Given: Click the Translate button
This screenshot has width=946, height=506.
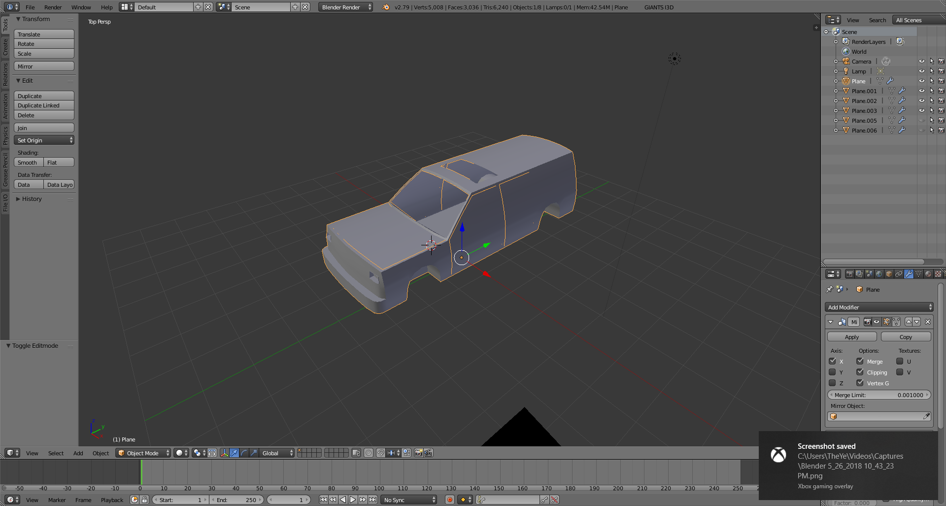Looking at the screenshot, I should pyautogui.click(x=44, y=34).
